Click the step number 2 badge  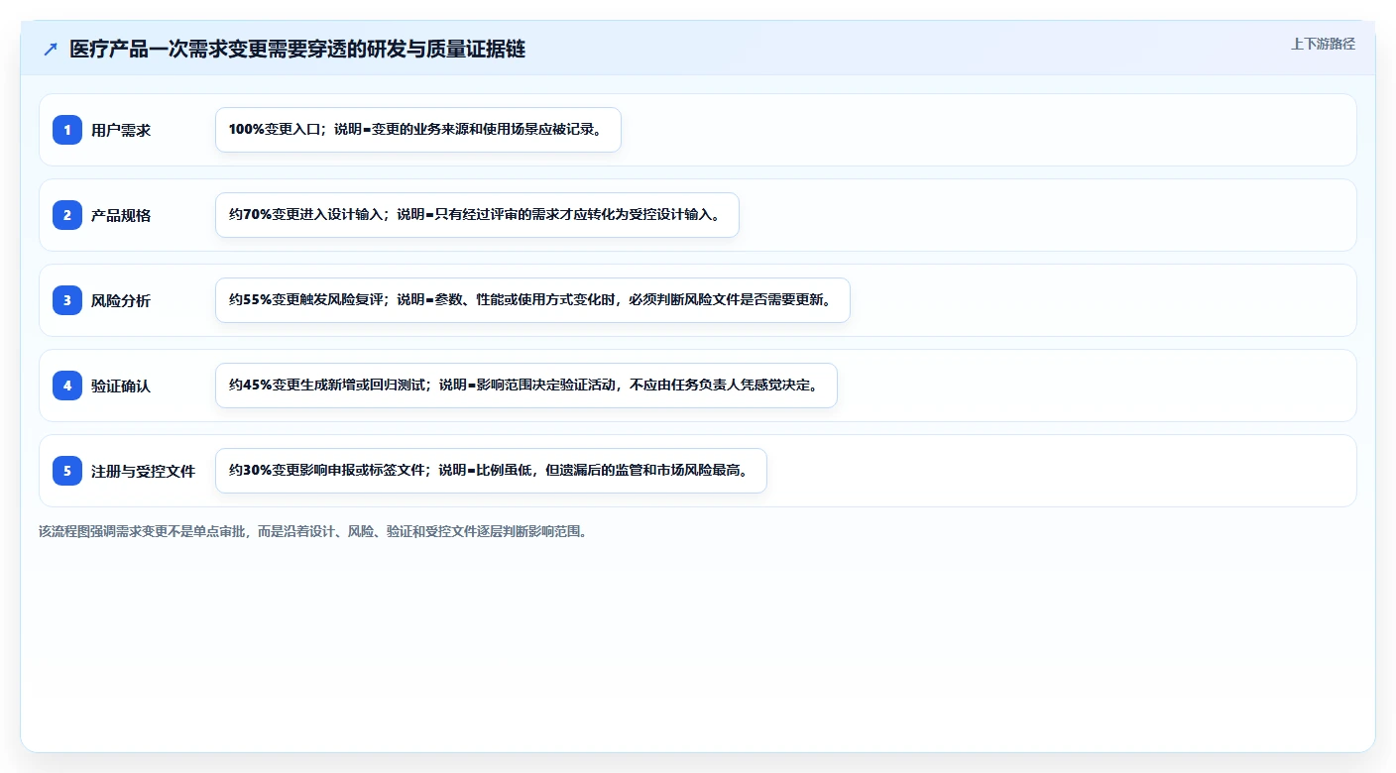(x=67, y=215)
